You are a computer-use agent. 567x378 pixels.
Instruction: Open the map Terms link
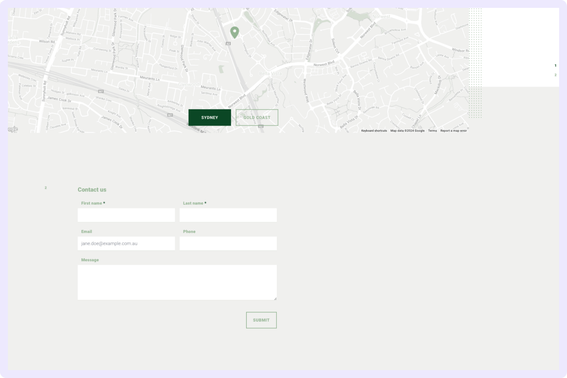(432, 131)
